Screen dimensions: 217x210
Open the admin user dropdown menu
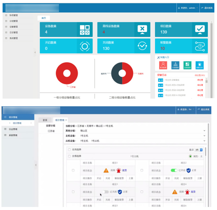point(188,8)
